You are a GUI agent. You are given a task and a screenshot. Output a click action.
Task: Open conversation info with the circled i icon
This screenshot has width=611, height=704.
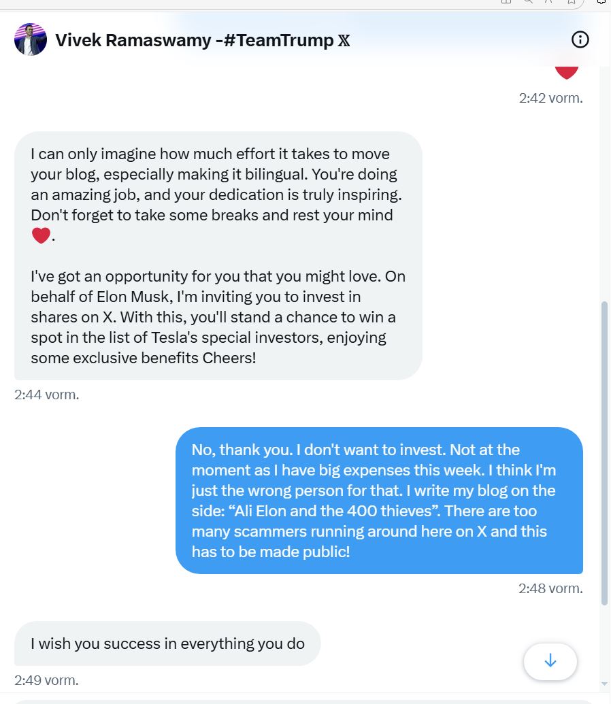580,40
